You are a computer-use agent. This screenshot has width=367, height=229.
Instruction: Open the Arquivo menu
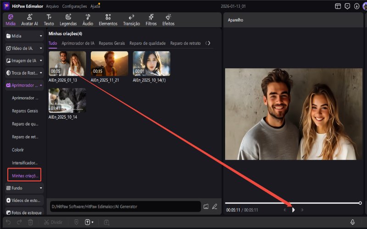(52, 6)
